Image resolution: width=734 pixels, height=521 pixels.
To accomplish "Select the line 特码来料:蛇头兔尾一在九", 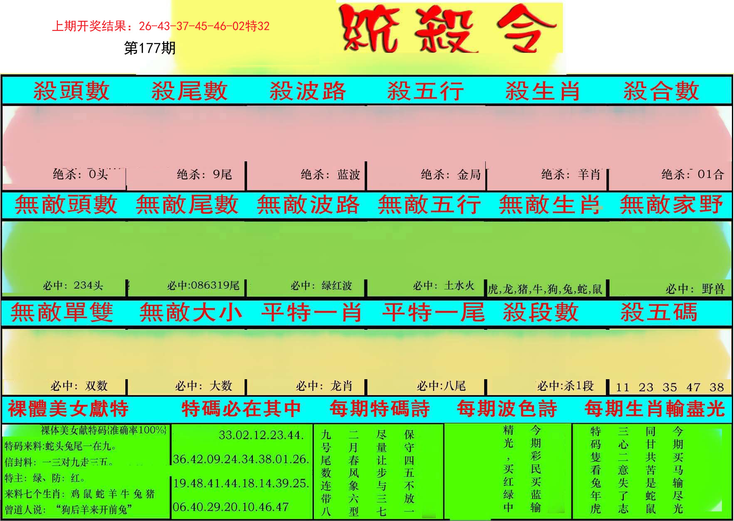I will click(61, 446).
